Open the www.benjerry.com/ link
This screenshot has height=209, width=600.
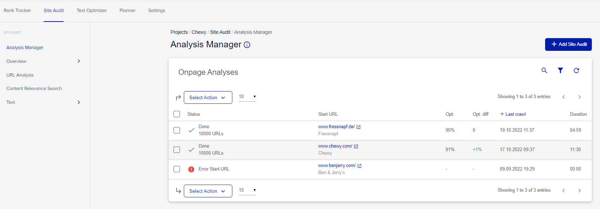[337, 166]
